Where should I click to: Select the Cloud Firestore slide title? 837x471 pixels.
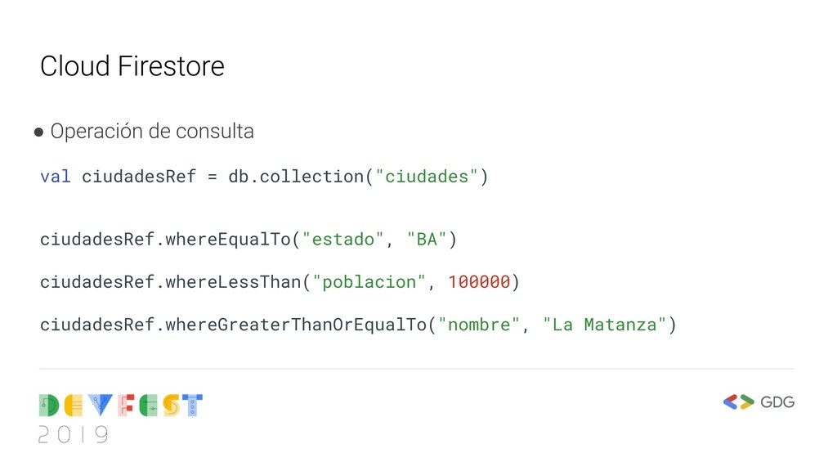click(132, 66)
